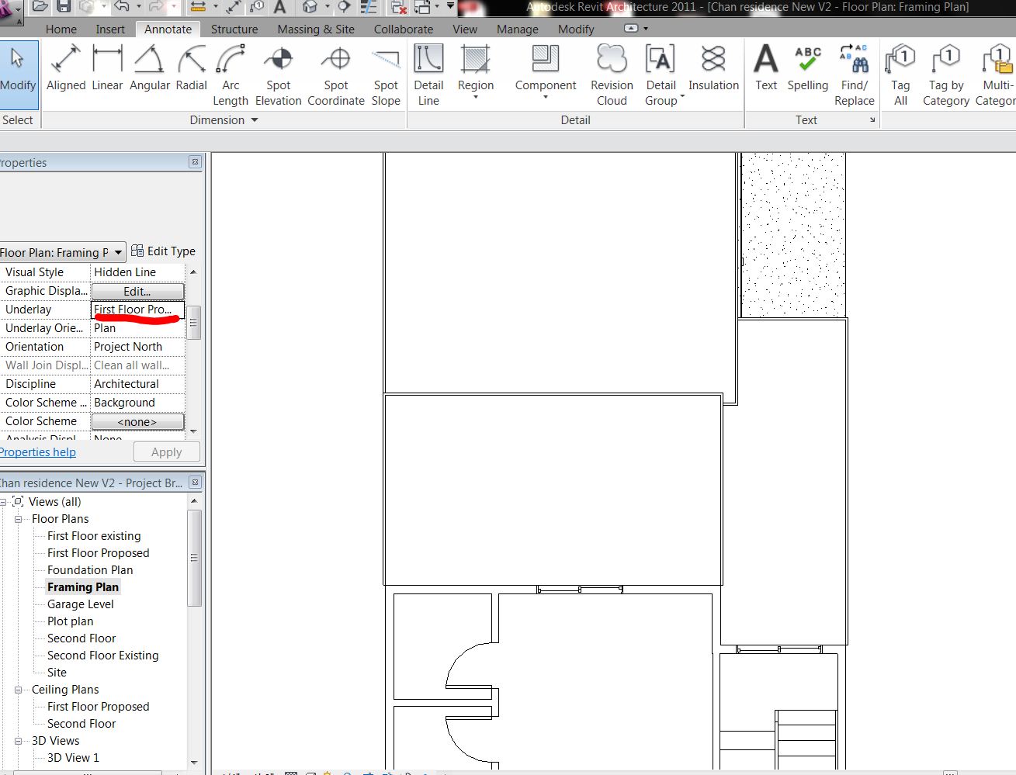Click the Tag by Category tool
Screen dimensions: 1016x775
[x=945, y=76]
